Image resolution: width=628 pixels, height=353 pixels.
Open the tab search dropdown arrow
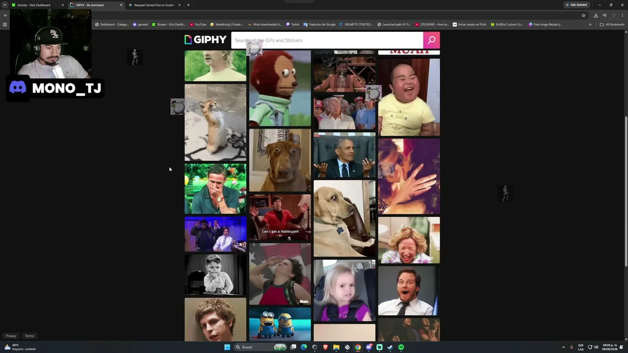tap(5, 5)
